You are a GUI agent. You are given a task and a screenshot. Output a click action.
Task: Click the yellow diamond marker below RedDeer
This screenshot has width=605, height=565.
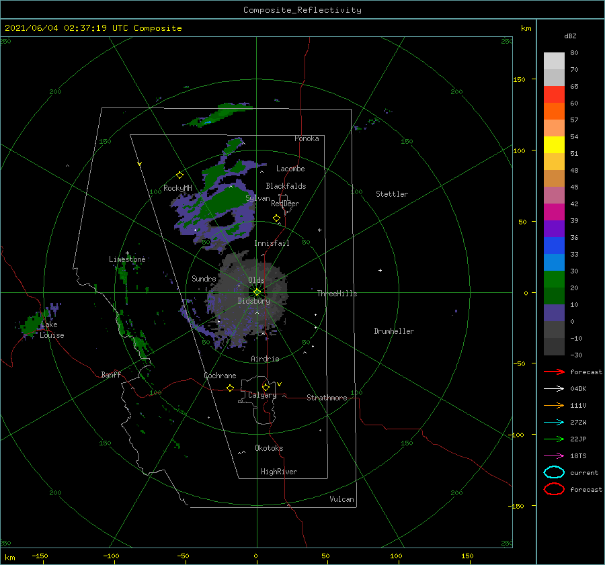pos(277,218)
